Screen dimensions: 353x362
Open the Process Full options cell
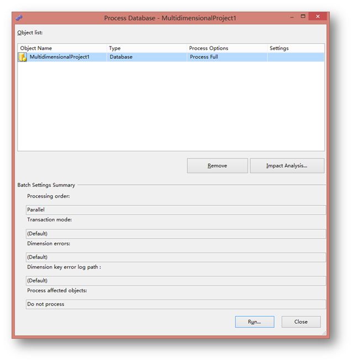tap(227, 57)
